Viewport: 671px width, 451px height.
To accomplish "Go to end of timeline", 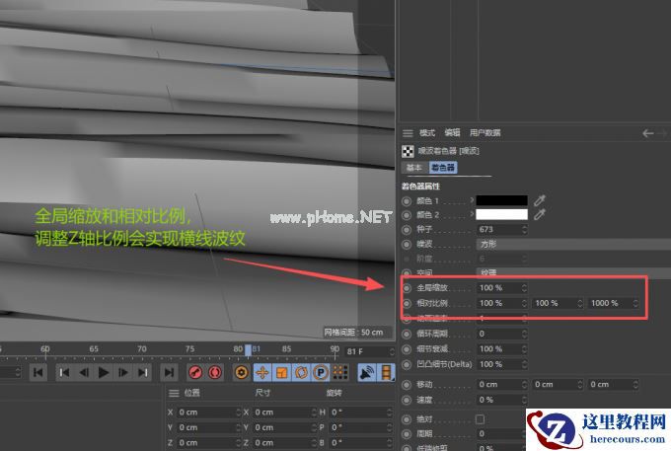I will (169, 372).
